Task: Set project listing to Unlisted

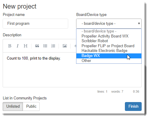Action: coord(13,106)
